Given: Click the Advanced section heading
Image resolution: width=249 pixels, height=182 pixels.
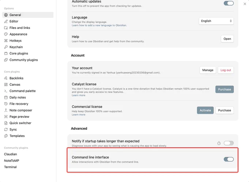Looking at the screenshot, I should (x=79, y=129).
